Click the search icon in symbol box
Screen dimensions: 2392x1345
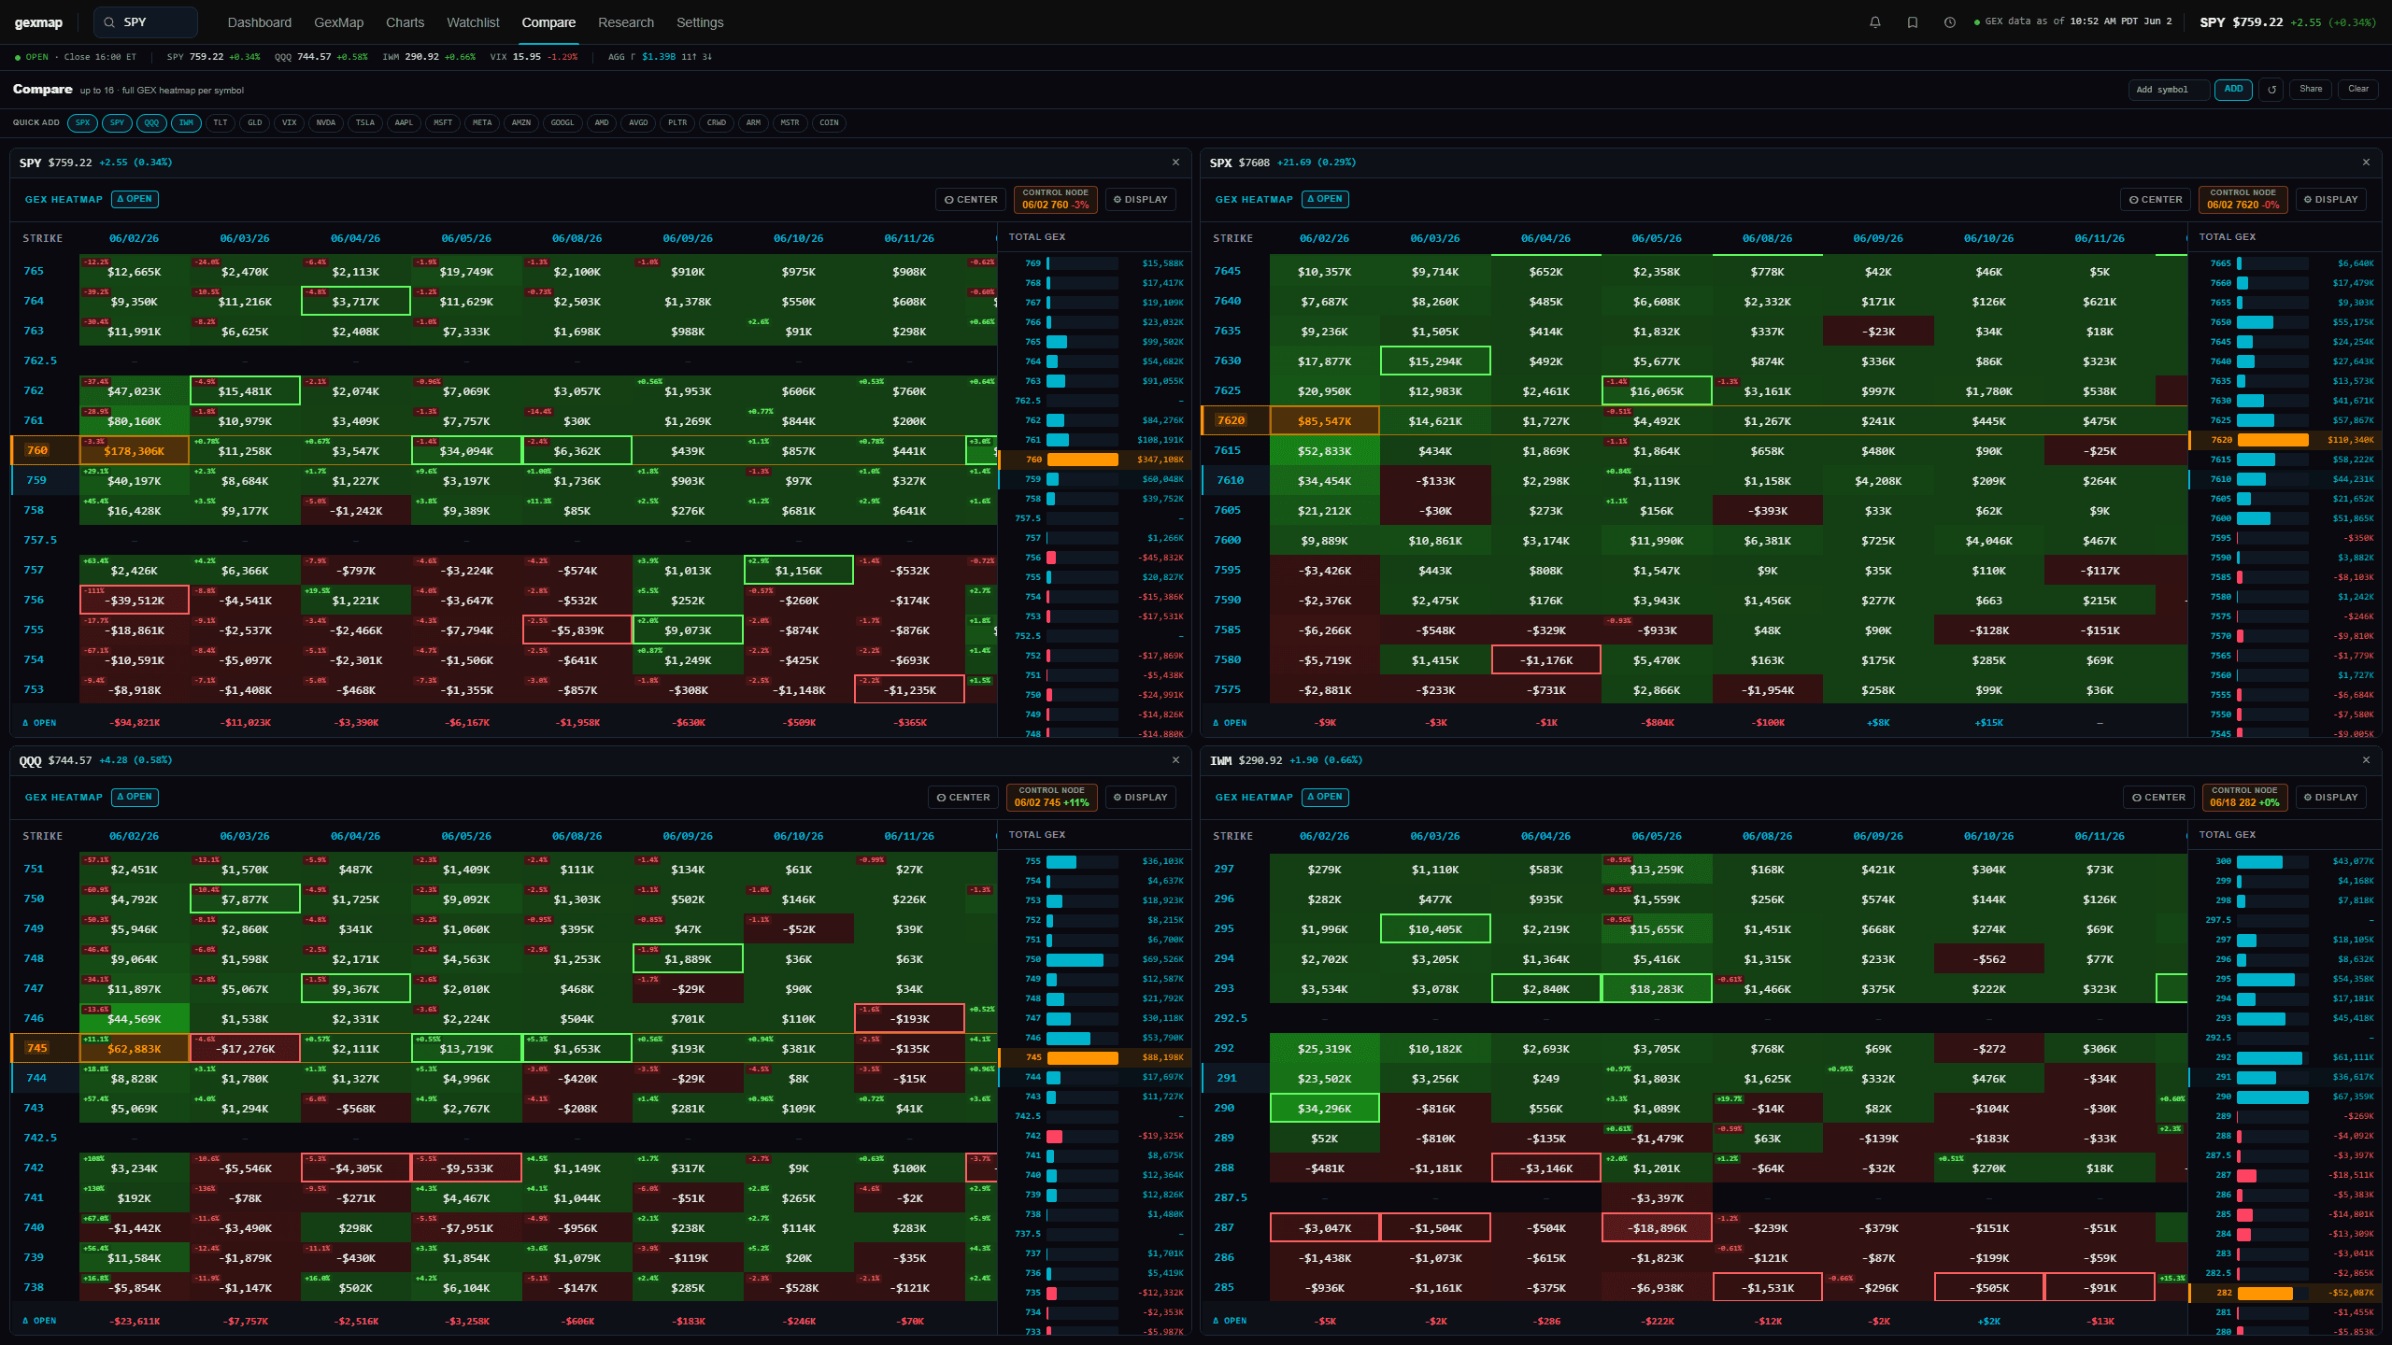tap(109, 22)
